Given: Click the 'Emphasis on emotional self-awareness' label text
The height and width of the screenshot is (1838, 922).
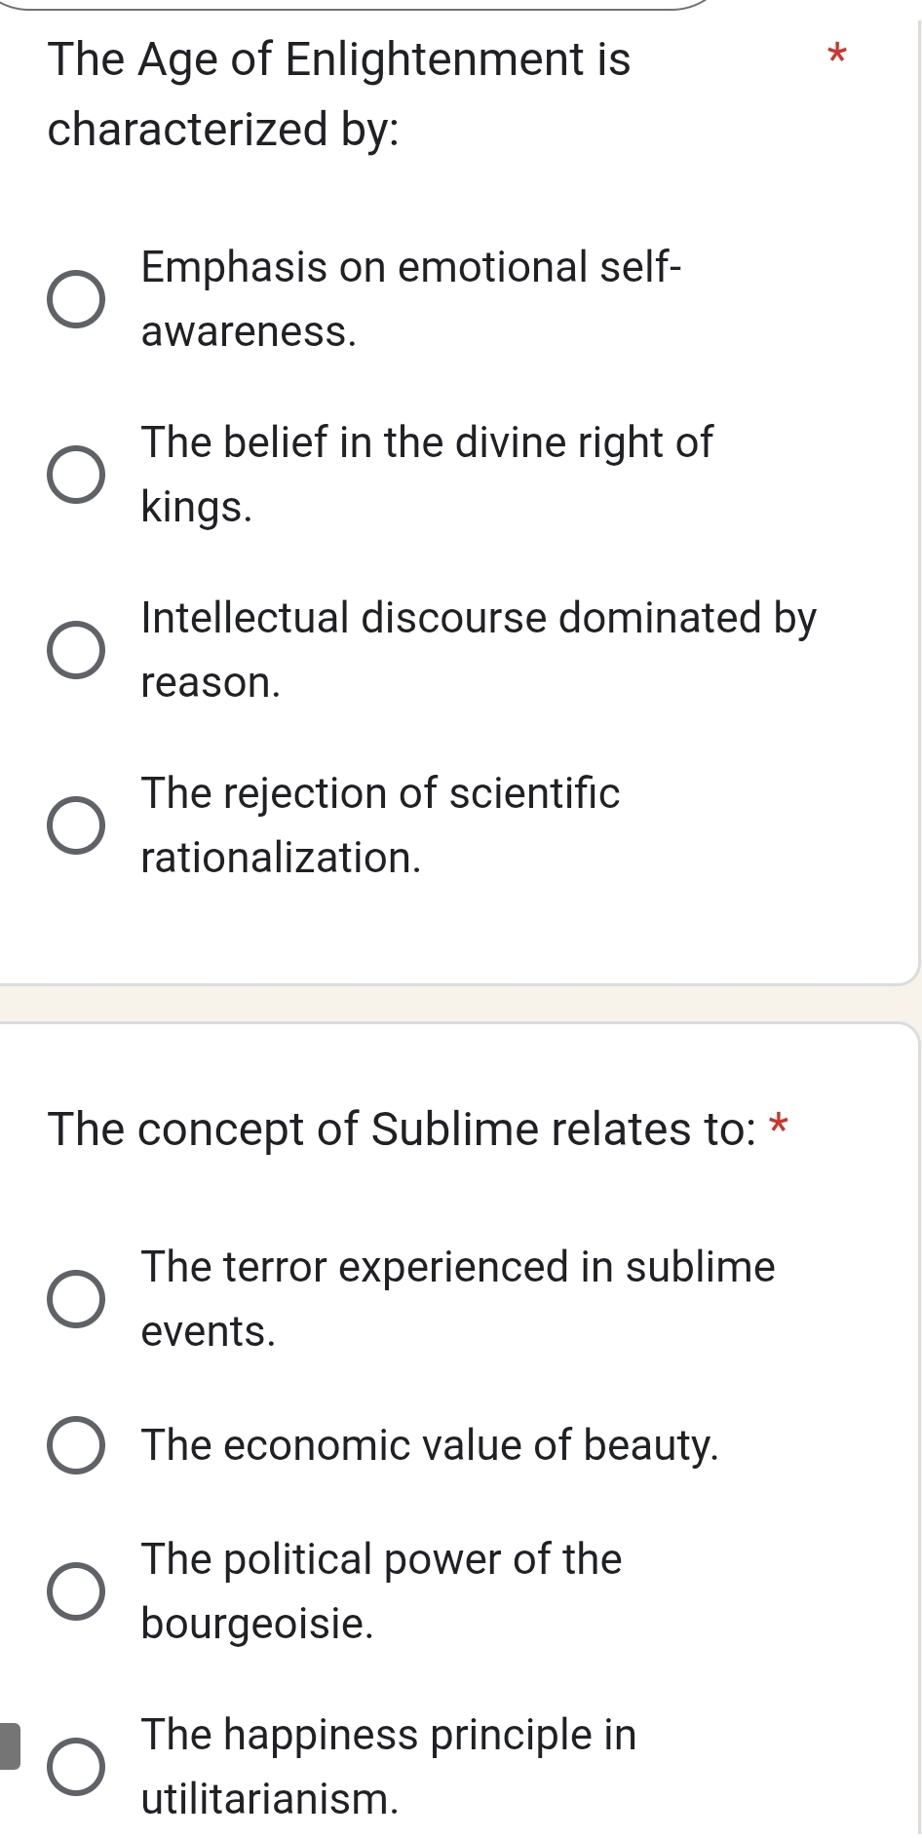Looking at the screenshot, I should [411, 299].
